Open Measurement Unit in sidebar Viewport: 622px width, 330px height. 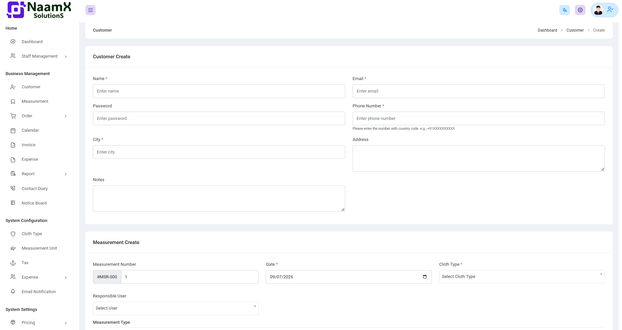39,248
